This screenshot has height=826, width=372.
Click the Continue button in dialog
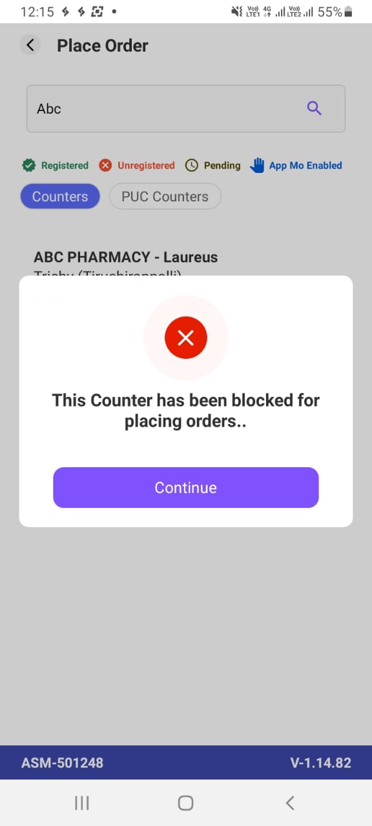[x=186, y=488]
